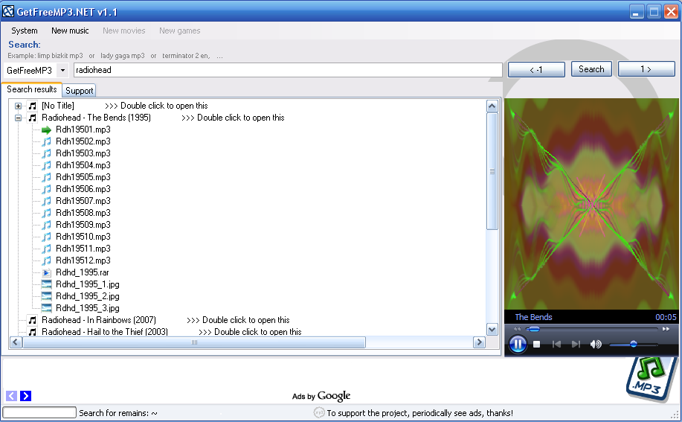Click the music icon of Rdh19509.mp3
682x422 pixels.
click(47, 225)
